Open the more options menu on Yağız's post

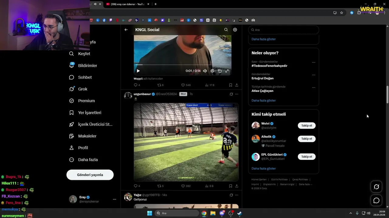pyautogui.click(x=237, y=195)
